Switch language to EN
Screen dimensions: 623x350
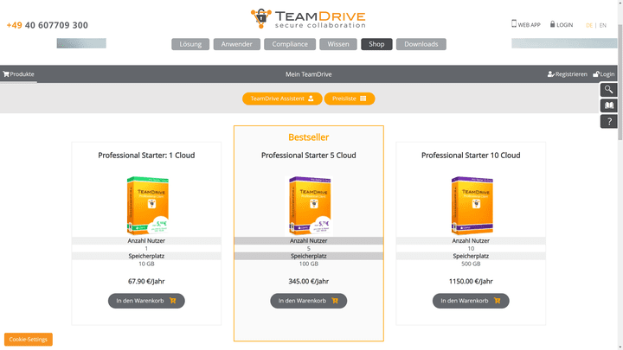603,25
